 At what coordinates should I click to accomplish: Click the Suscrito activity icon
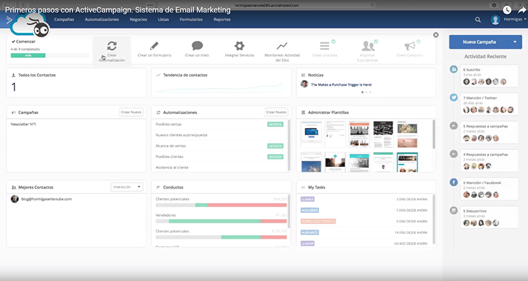pyautogui.click(x=453, y=69)
